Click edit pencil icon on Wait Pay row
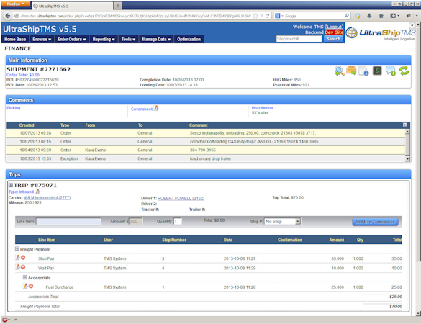The width and height of the screenshot is (421, 324). (17, 267)
